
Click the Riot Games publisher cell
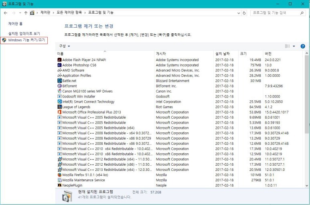(164, 107)
